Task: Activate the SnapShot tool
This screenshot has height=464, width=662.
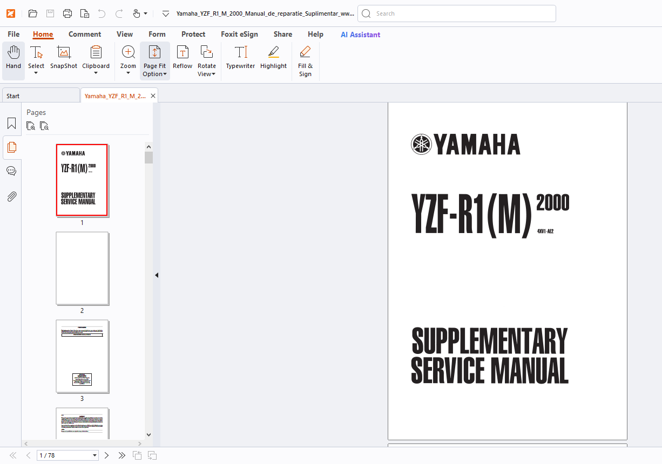Action: tap(64, 58)
